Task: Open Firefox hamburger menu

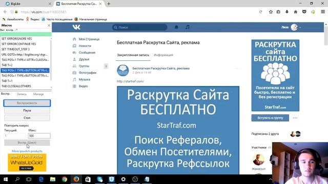Action: click(x=323, y=12)
